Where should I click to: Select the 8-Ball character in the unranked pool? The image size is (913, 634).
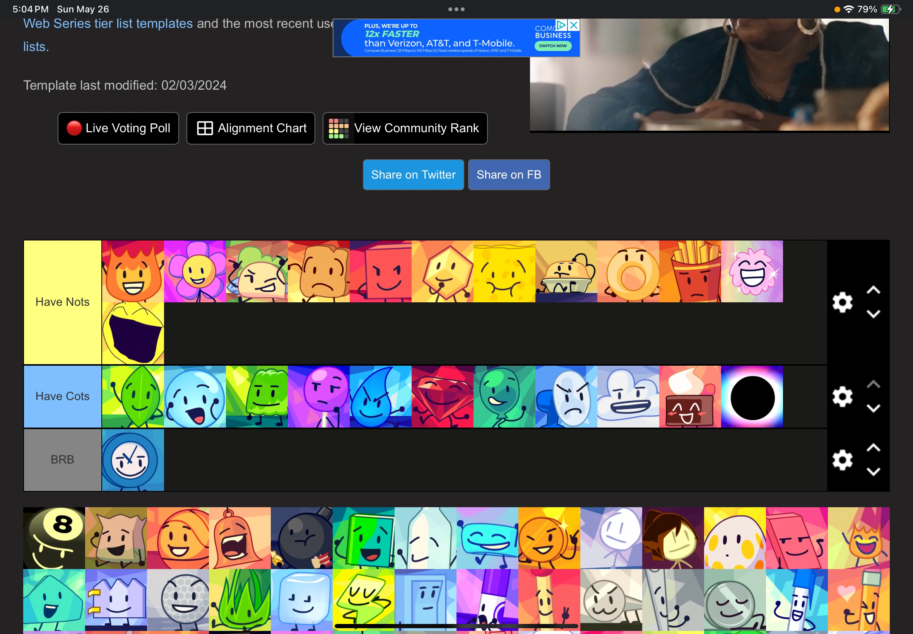[x=54, y=538]
